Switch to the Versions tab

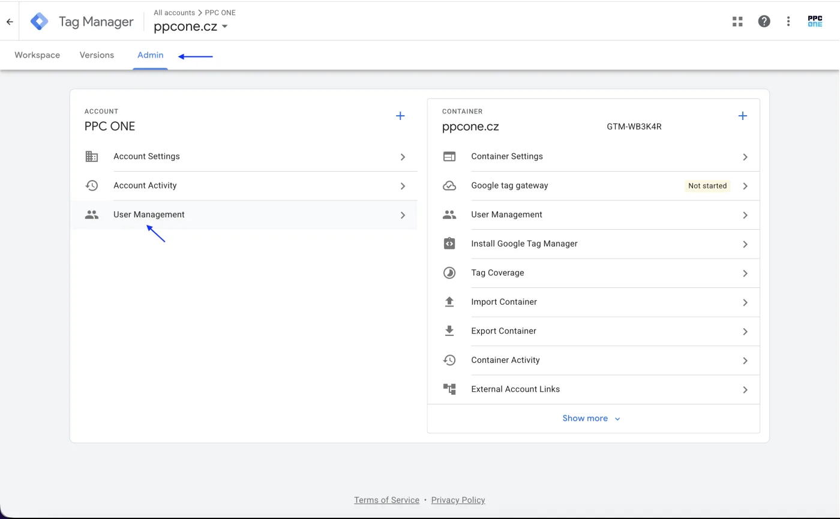coord(97,55)
